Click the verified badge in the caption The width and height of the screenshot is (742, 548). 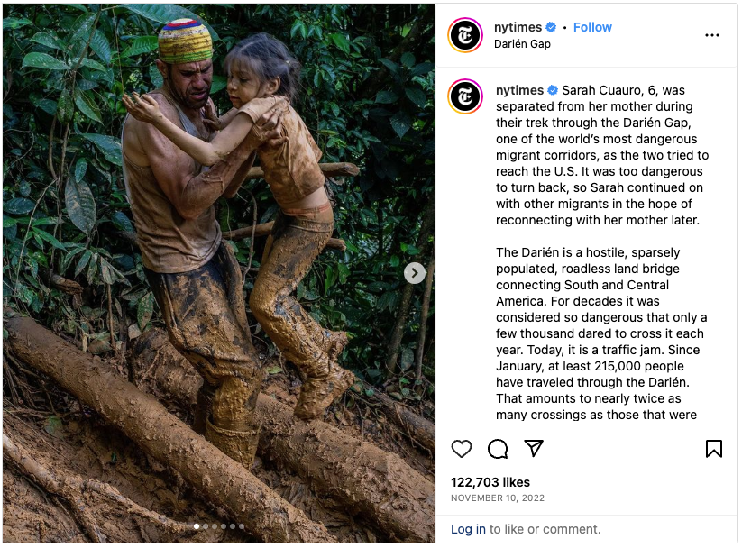[x=553, y=90]
